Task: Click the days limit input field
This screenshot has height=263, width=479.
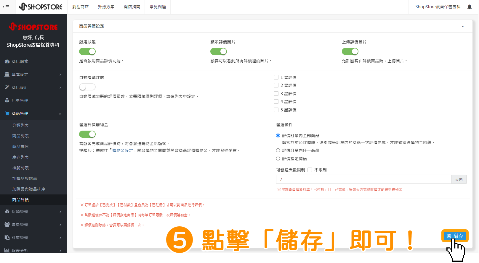Action: (363, 179)
